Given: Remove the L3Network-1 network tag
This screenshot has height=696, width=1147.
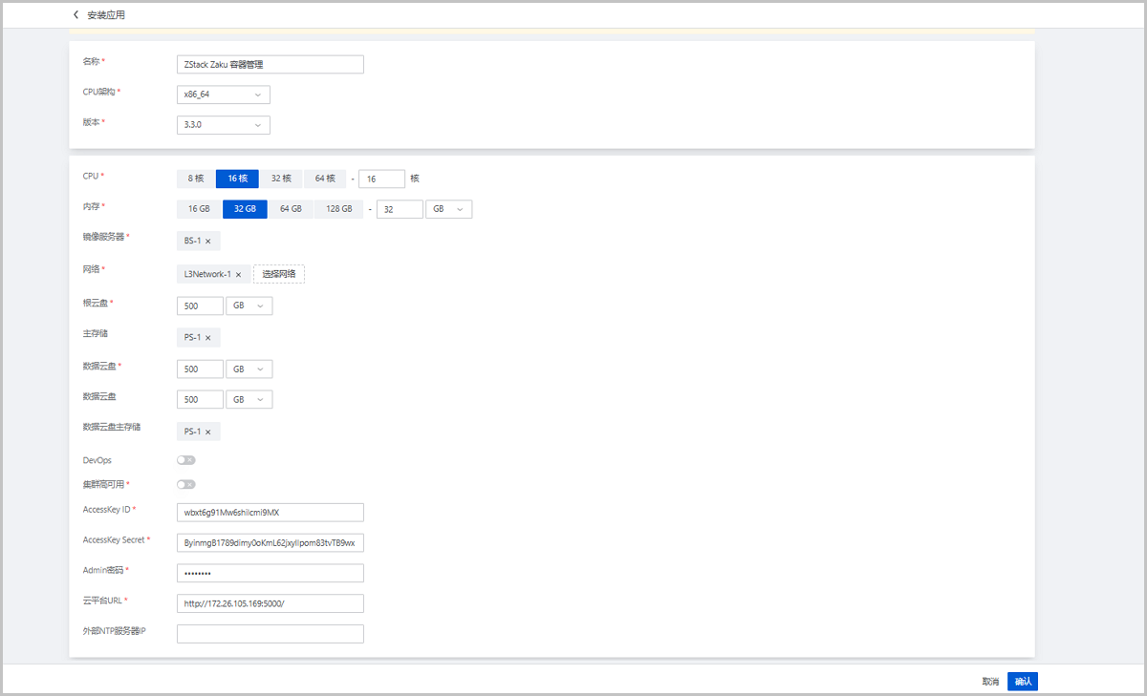Looking at the screenshot, I should click(x=238, y=274).
